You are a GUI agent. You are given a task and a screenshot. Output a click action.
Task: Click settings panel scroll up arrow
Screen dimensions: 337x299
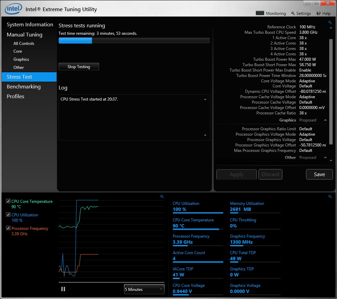(x=331, y=28)
